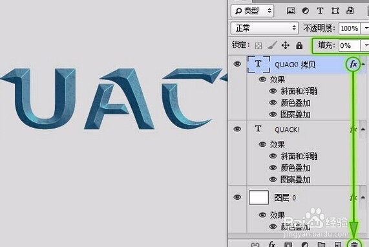Toggle 效果 visibility under QUACK! 拷贝

[262, 80]
